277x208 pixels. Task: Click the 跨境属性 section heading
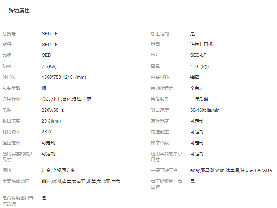pos(19,11)
